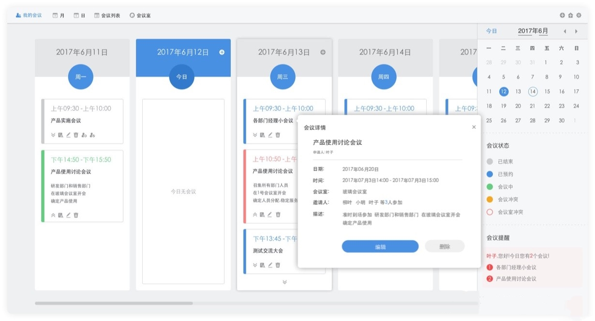The height and width of the screenshot is (321, 595).
Task: Click the 编辑 button in meeting details
Action: click(x=380, y=246)
